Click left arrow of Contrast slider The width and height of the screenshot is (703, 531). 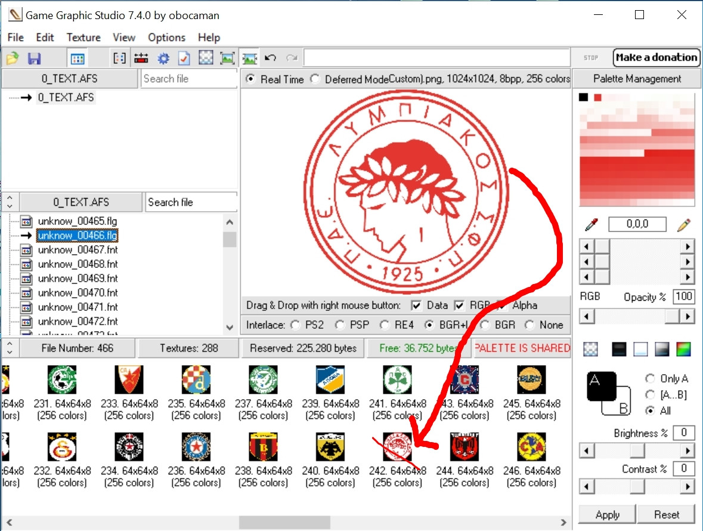click(x=587, y=486)
